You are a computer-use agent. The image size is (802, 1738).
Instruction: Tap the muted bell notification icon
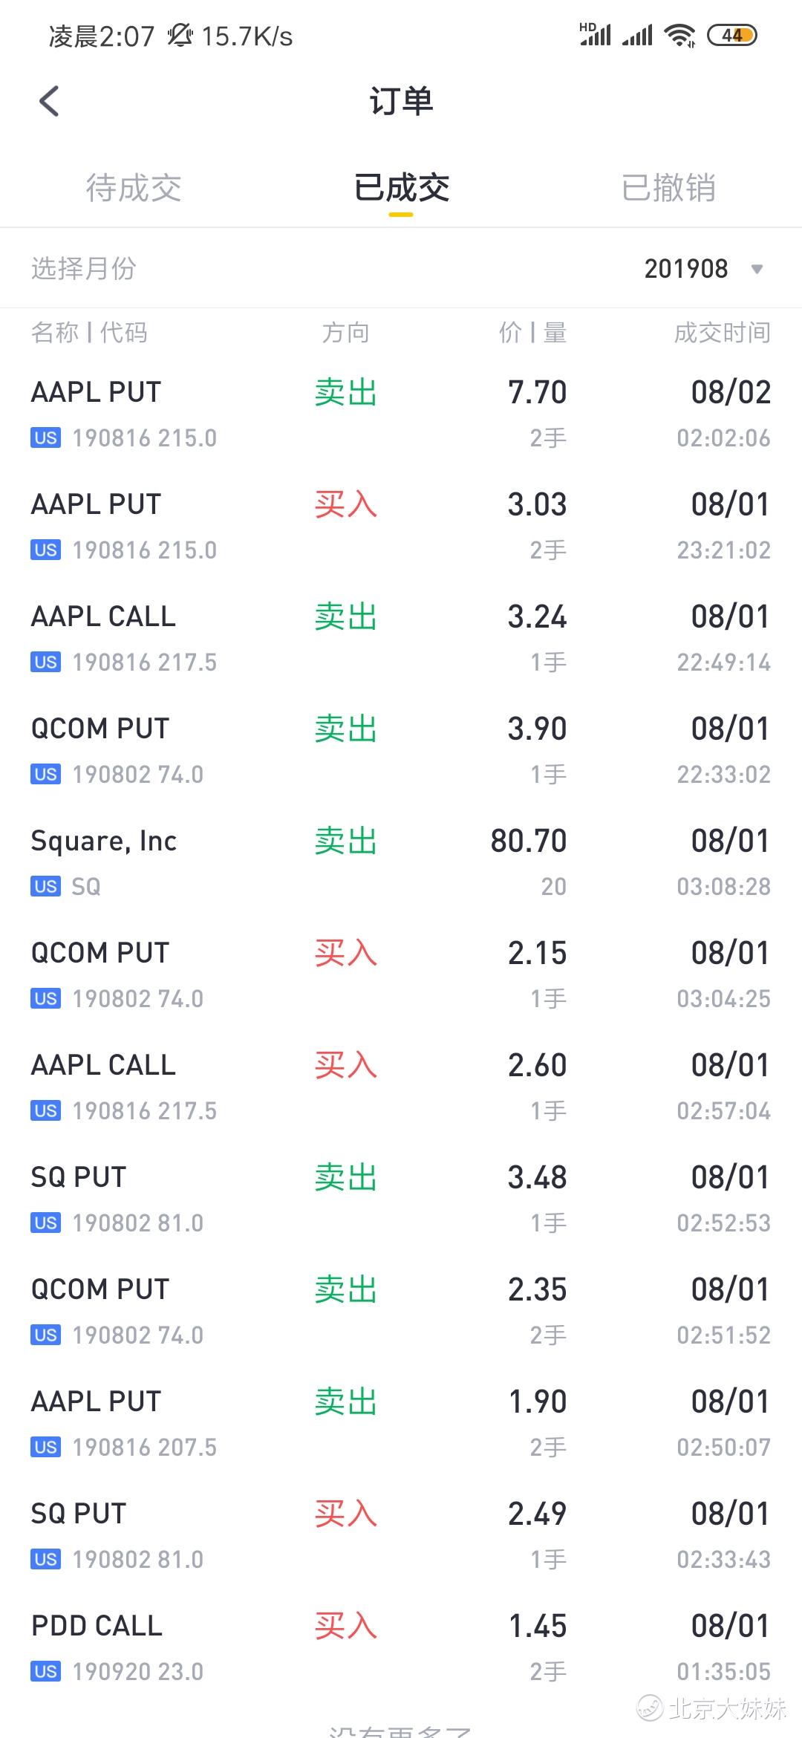(179, 35)
